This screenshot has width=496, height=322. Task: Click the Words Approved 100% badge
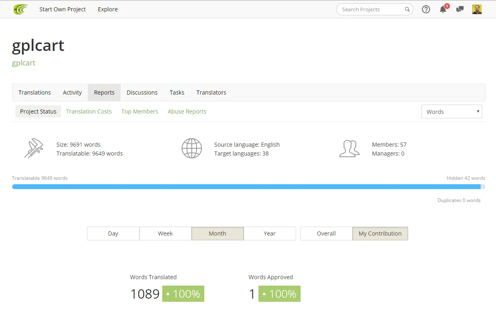click(280, 294)
